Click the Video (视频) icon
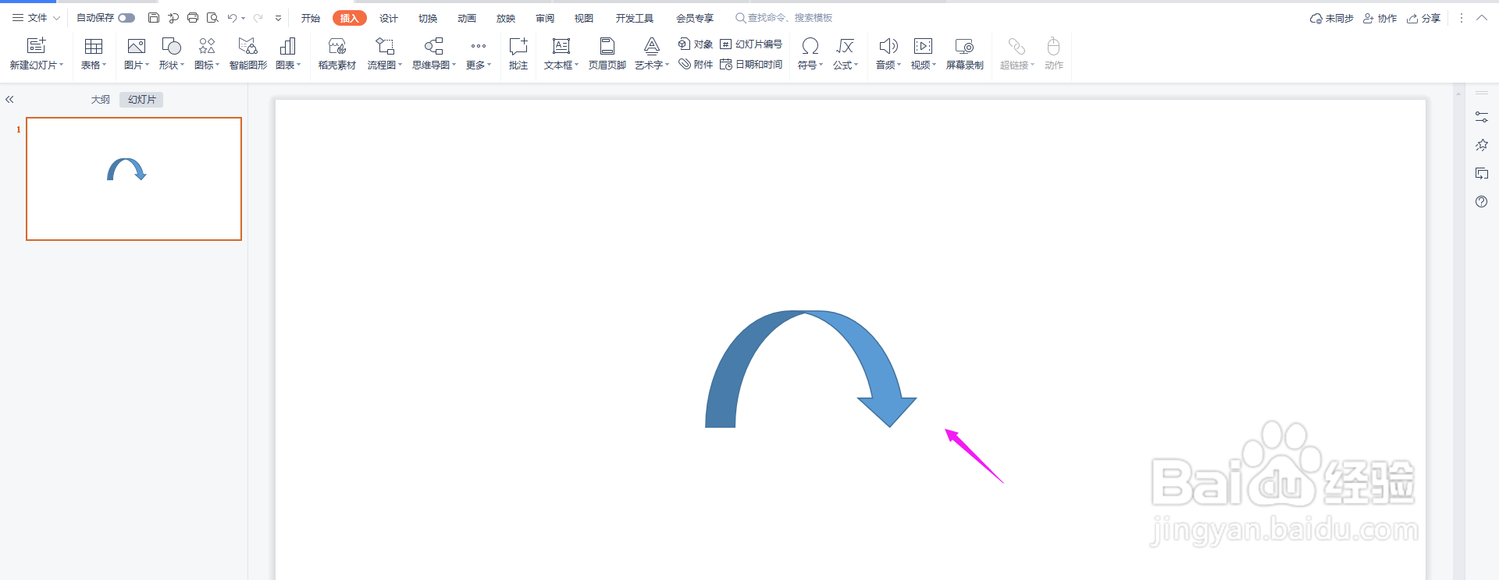 coord(923,46)
